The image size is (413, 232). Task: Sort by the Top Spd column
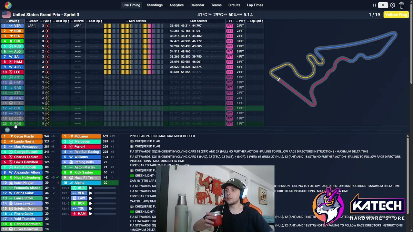(256, 21)
